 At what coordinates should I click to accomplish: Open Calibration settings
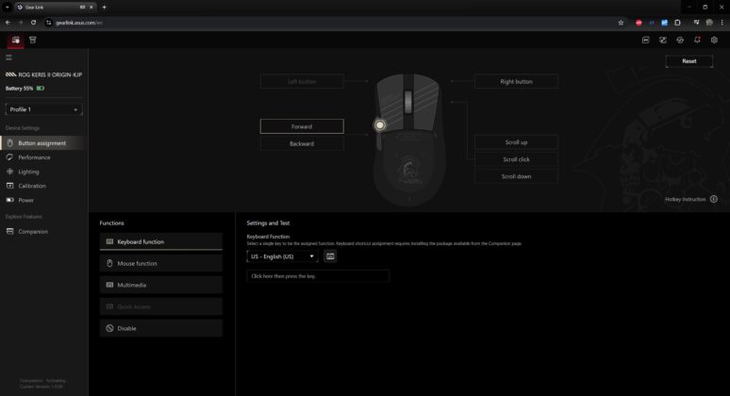(x=42, y=186)
